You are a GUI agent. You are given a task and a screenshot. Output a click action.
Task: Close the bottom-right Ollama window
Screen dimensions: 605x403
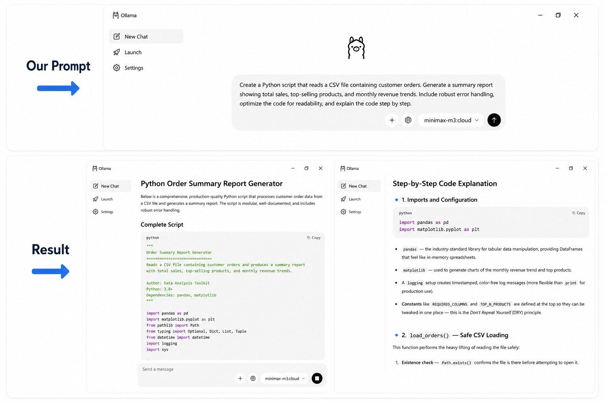tap(585, 168)
